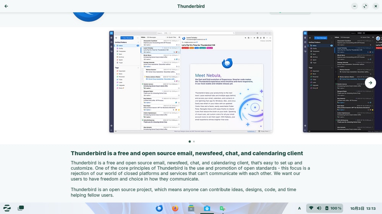The width and height of the screenshot is (382, 214).
Task: Click the volume speaker icon
Action: click(319, 208)
